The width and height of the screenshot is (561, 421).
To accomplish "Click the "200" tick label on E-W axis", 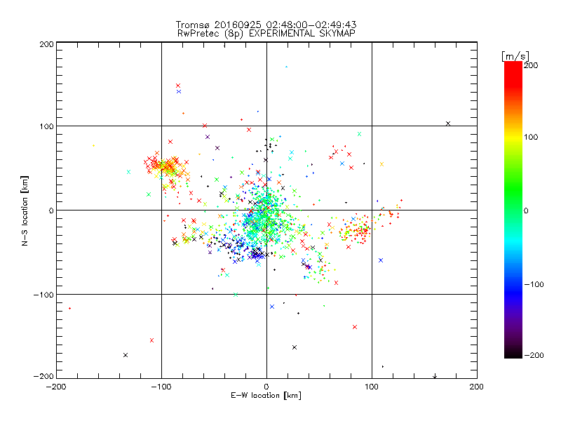I will pyautogui.click(x=477, y=387).
